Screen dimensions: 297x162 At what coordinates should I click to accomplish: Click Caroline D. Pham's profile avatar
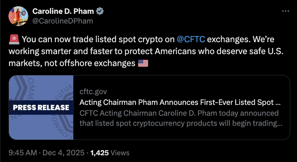pyautogui.click(x=18, y=16)
